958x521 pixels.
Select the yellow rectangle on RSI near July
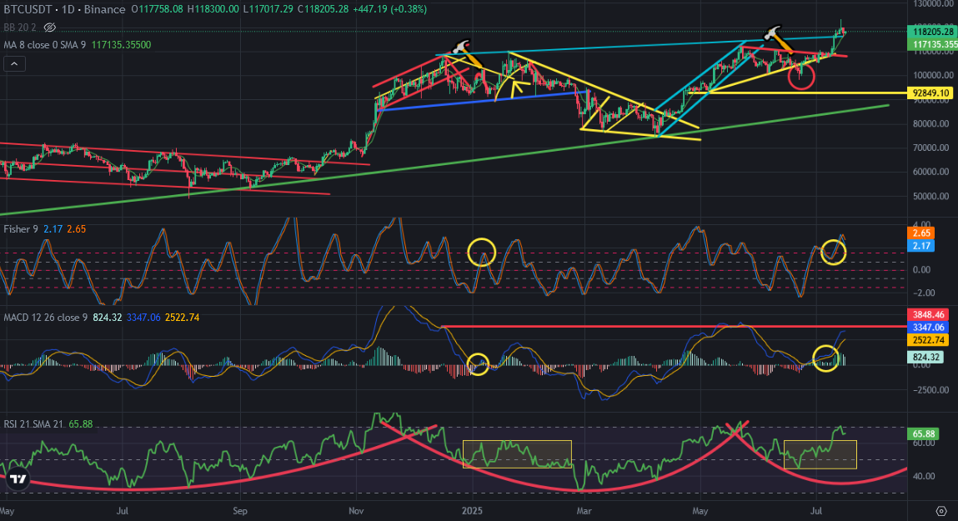[x=820, y=454]
